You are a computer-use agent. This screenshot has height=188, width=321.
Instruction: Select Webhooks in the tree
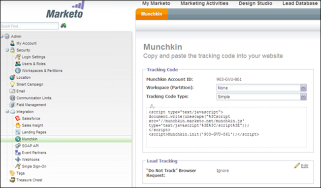pos(31,159)
